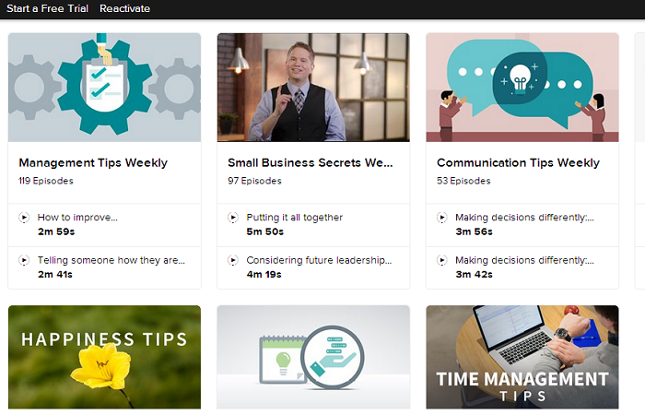Play the 3m 56s "Making decisions differently" icon
This screenshot has height=415, width=645.
(x=442, y=218)
